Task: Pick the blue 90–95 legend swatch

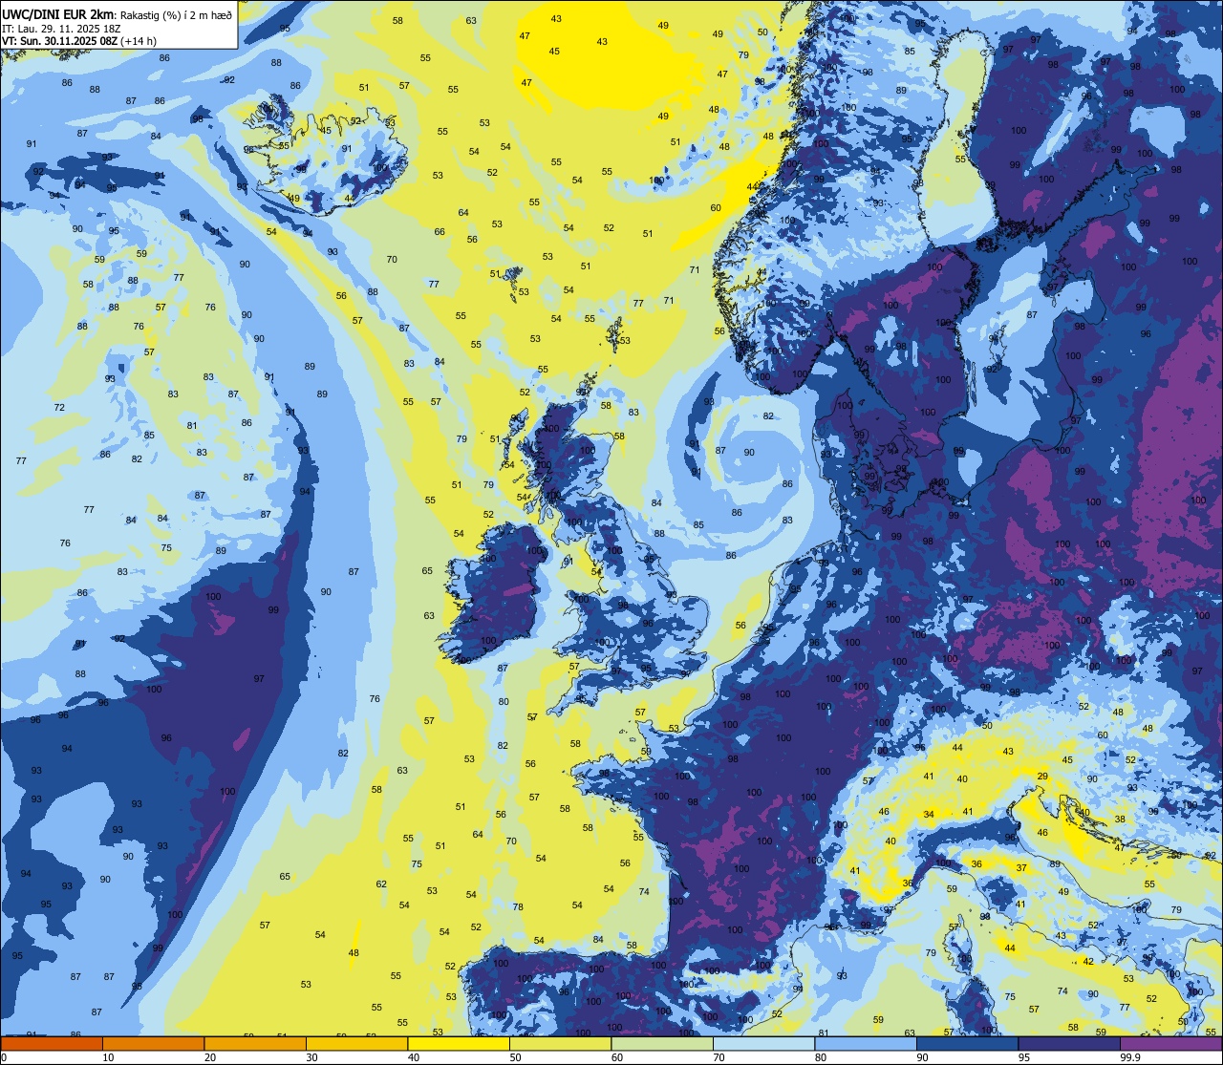Action: (x=967, y=1043)
